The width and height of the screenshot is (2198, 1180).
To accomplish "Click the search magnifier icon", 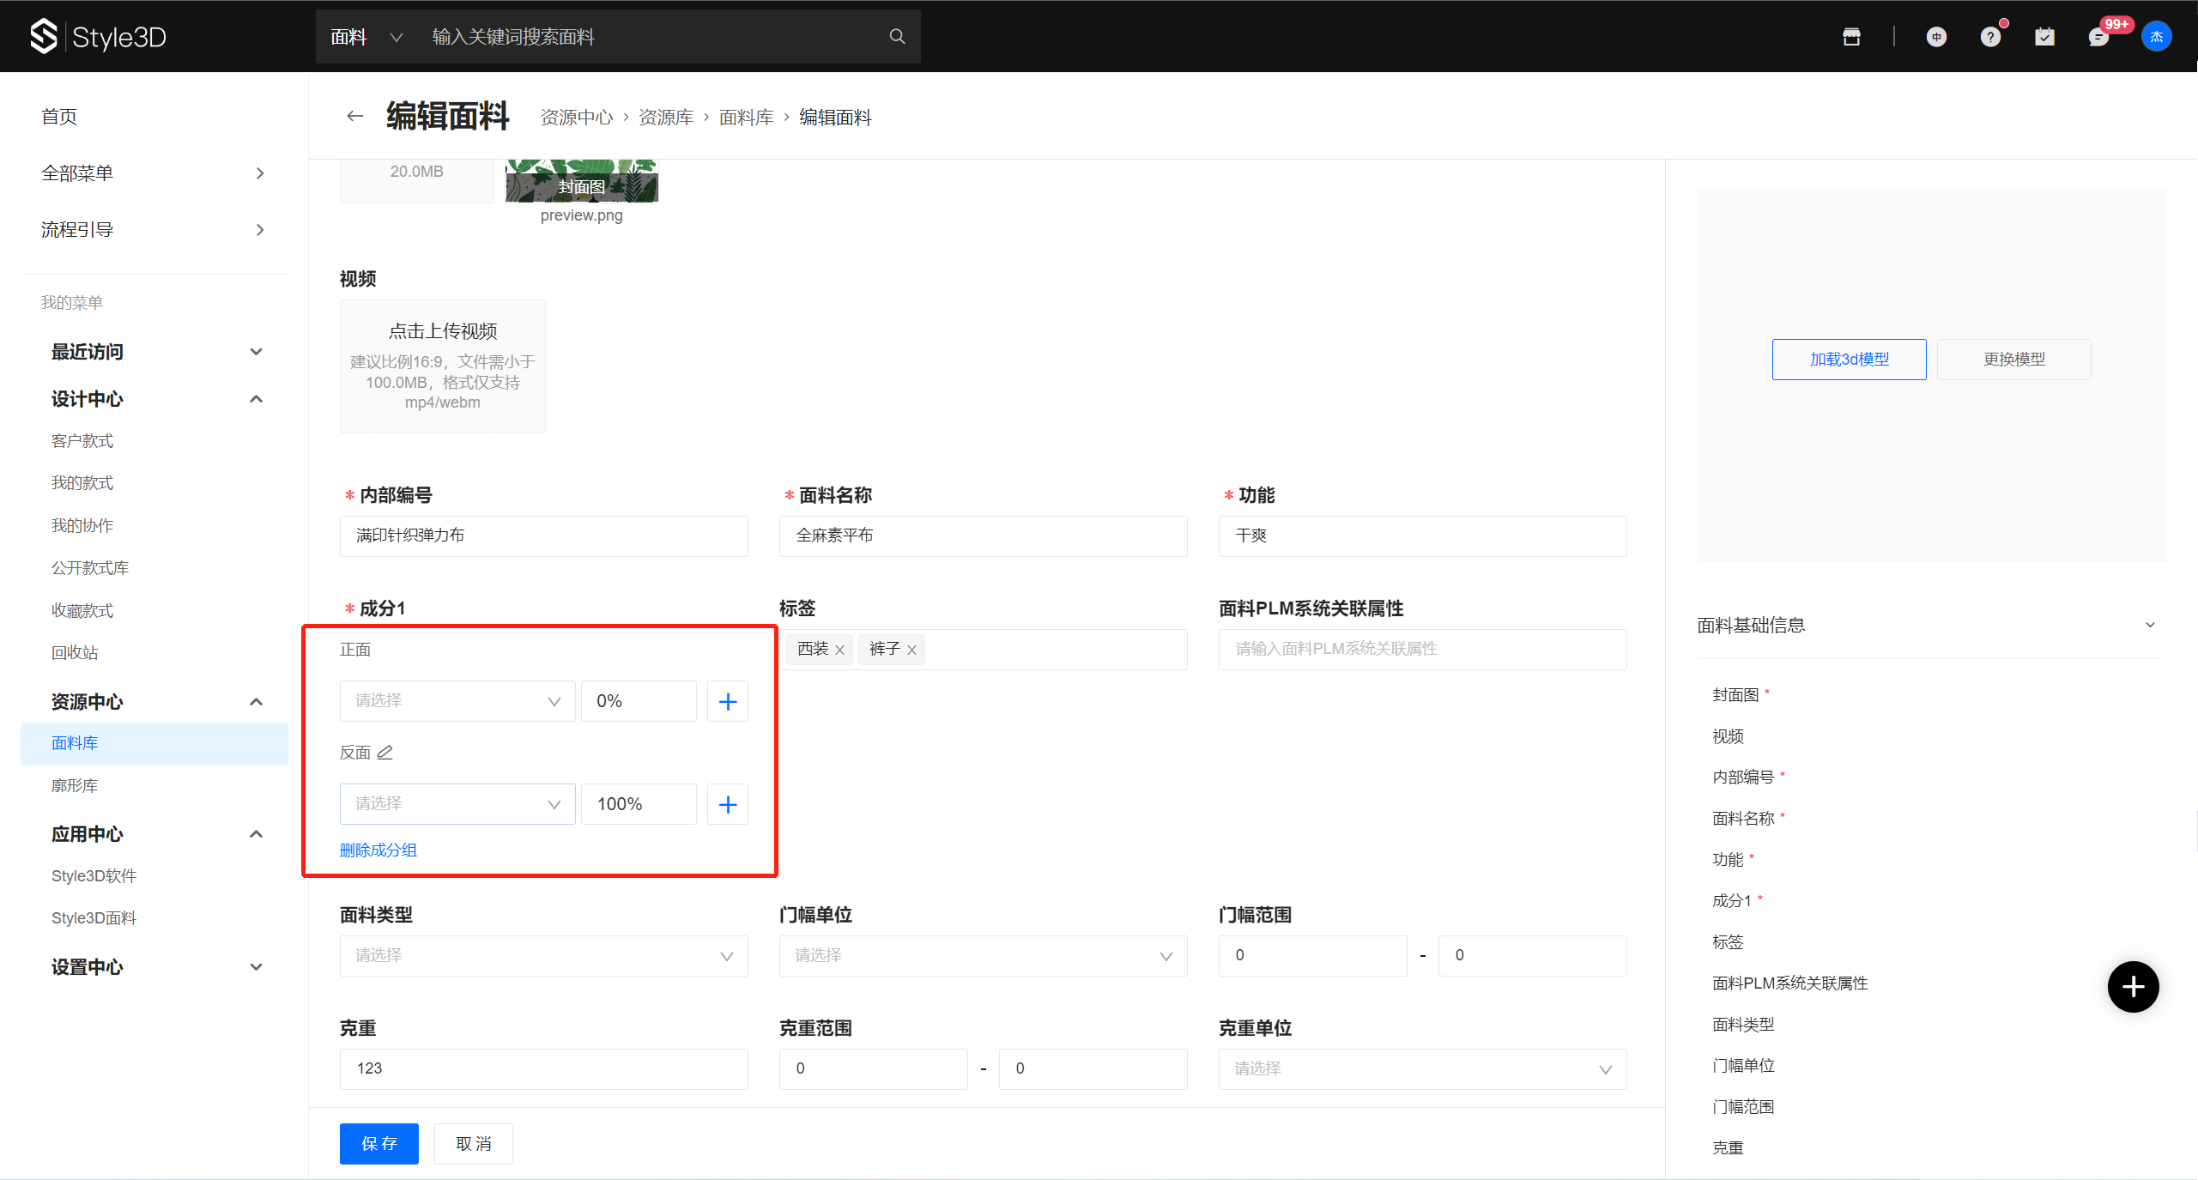I will [x=897, y=36].
